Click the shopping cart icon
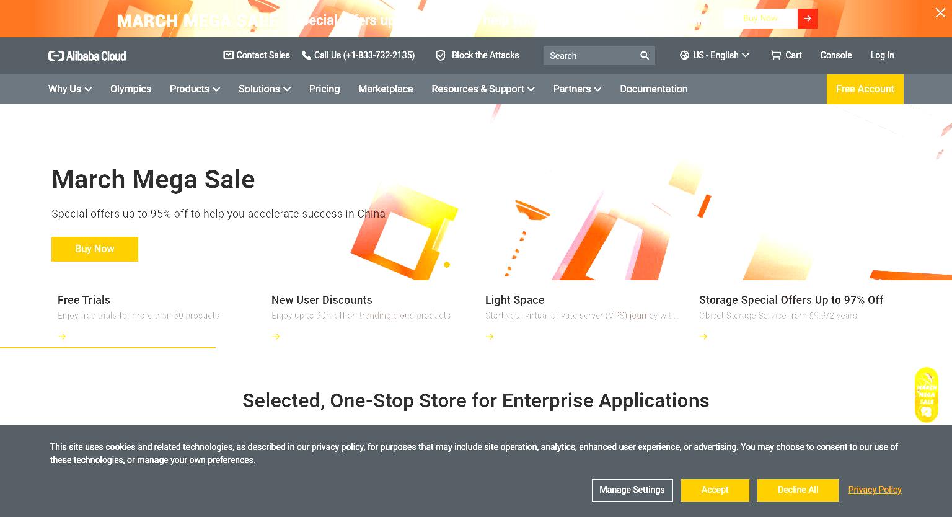Viewport: 952px width, 517px height. click(x=775, y=55)
